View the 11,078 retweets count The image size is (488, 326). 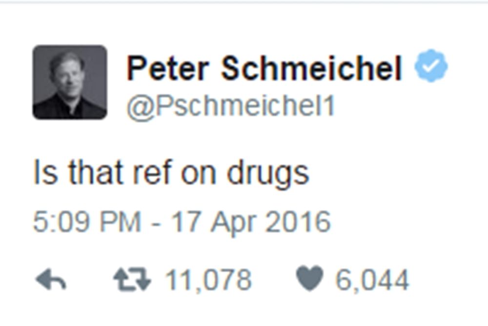(x=208, y=281)
